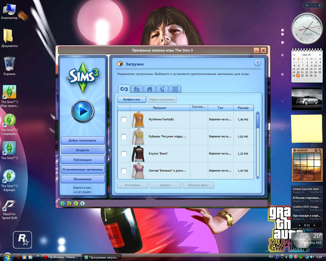The height and width of the screenshot is (261, 326).
Task: Sort by the Предмет column header
Action: (160, 108)
